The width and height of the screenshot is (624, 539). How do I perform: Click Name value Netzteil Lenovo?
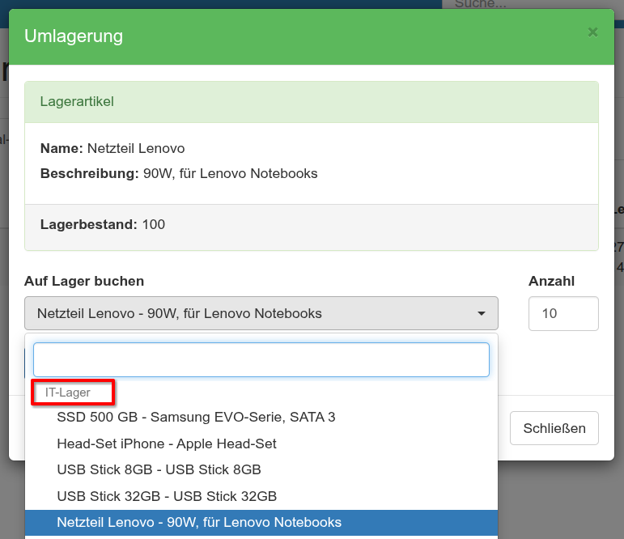(136, 148)
